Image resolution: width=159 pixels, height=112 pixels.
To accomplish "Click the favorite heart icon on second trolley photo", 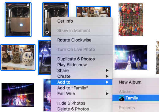I will 47,32.
